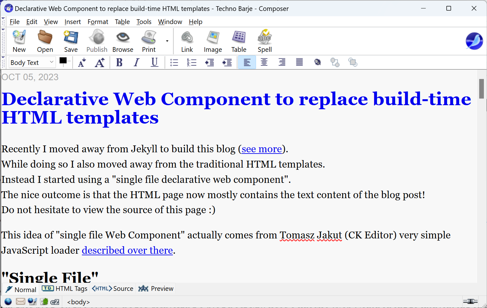The width and height of the screenshot is (487, 308).
Task: Open the text color picker swatch
Action: point(63,61)
